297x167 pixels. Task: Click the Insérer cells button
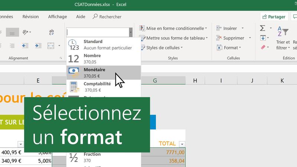[x=230, y=28]
